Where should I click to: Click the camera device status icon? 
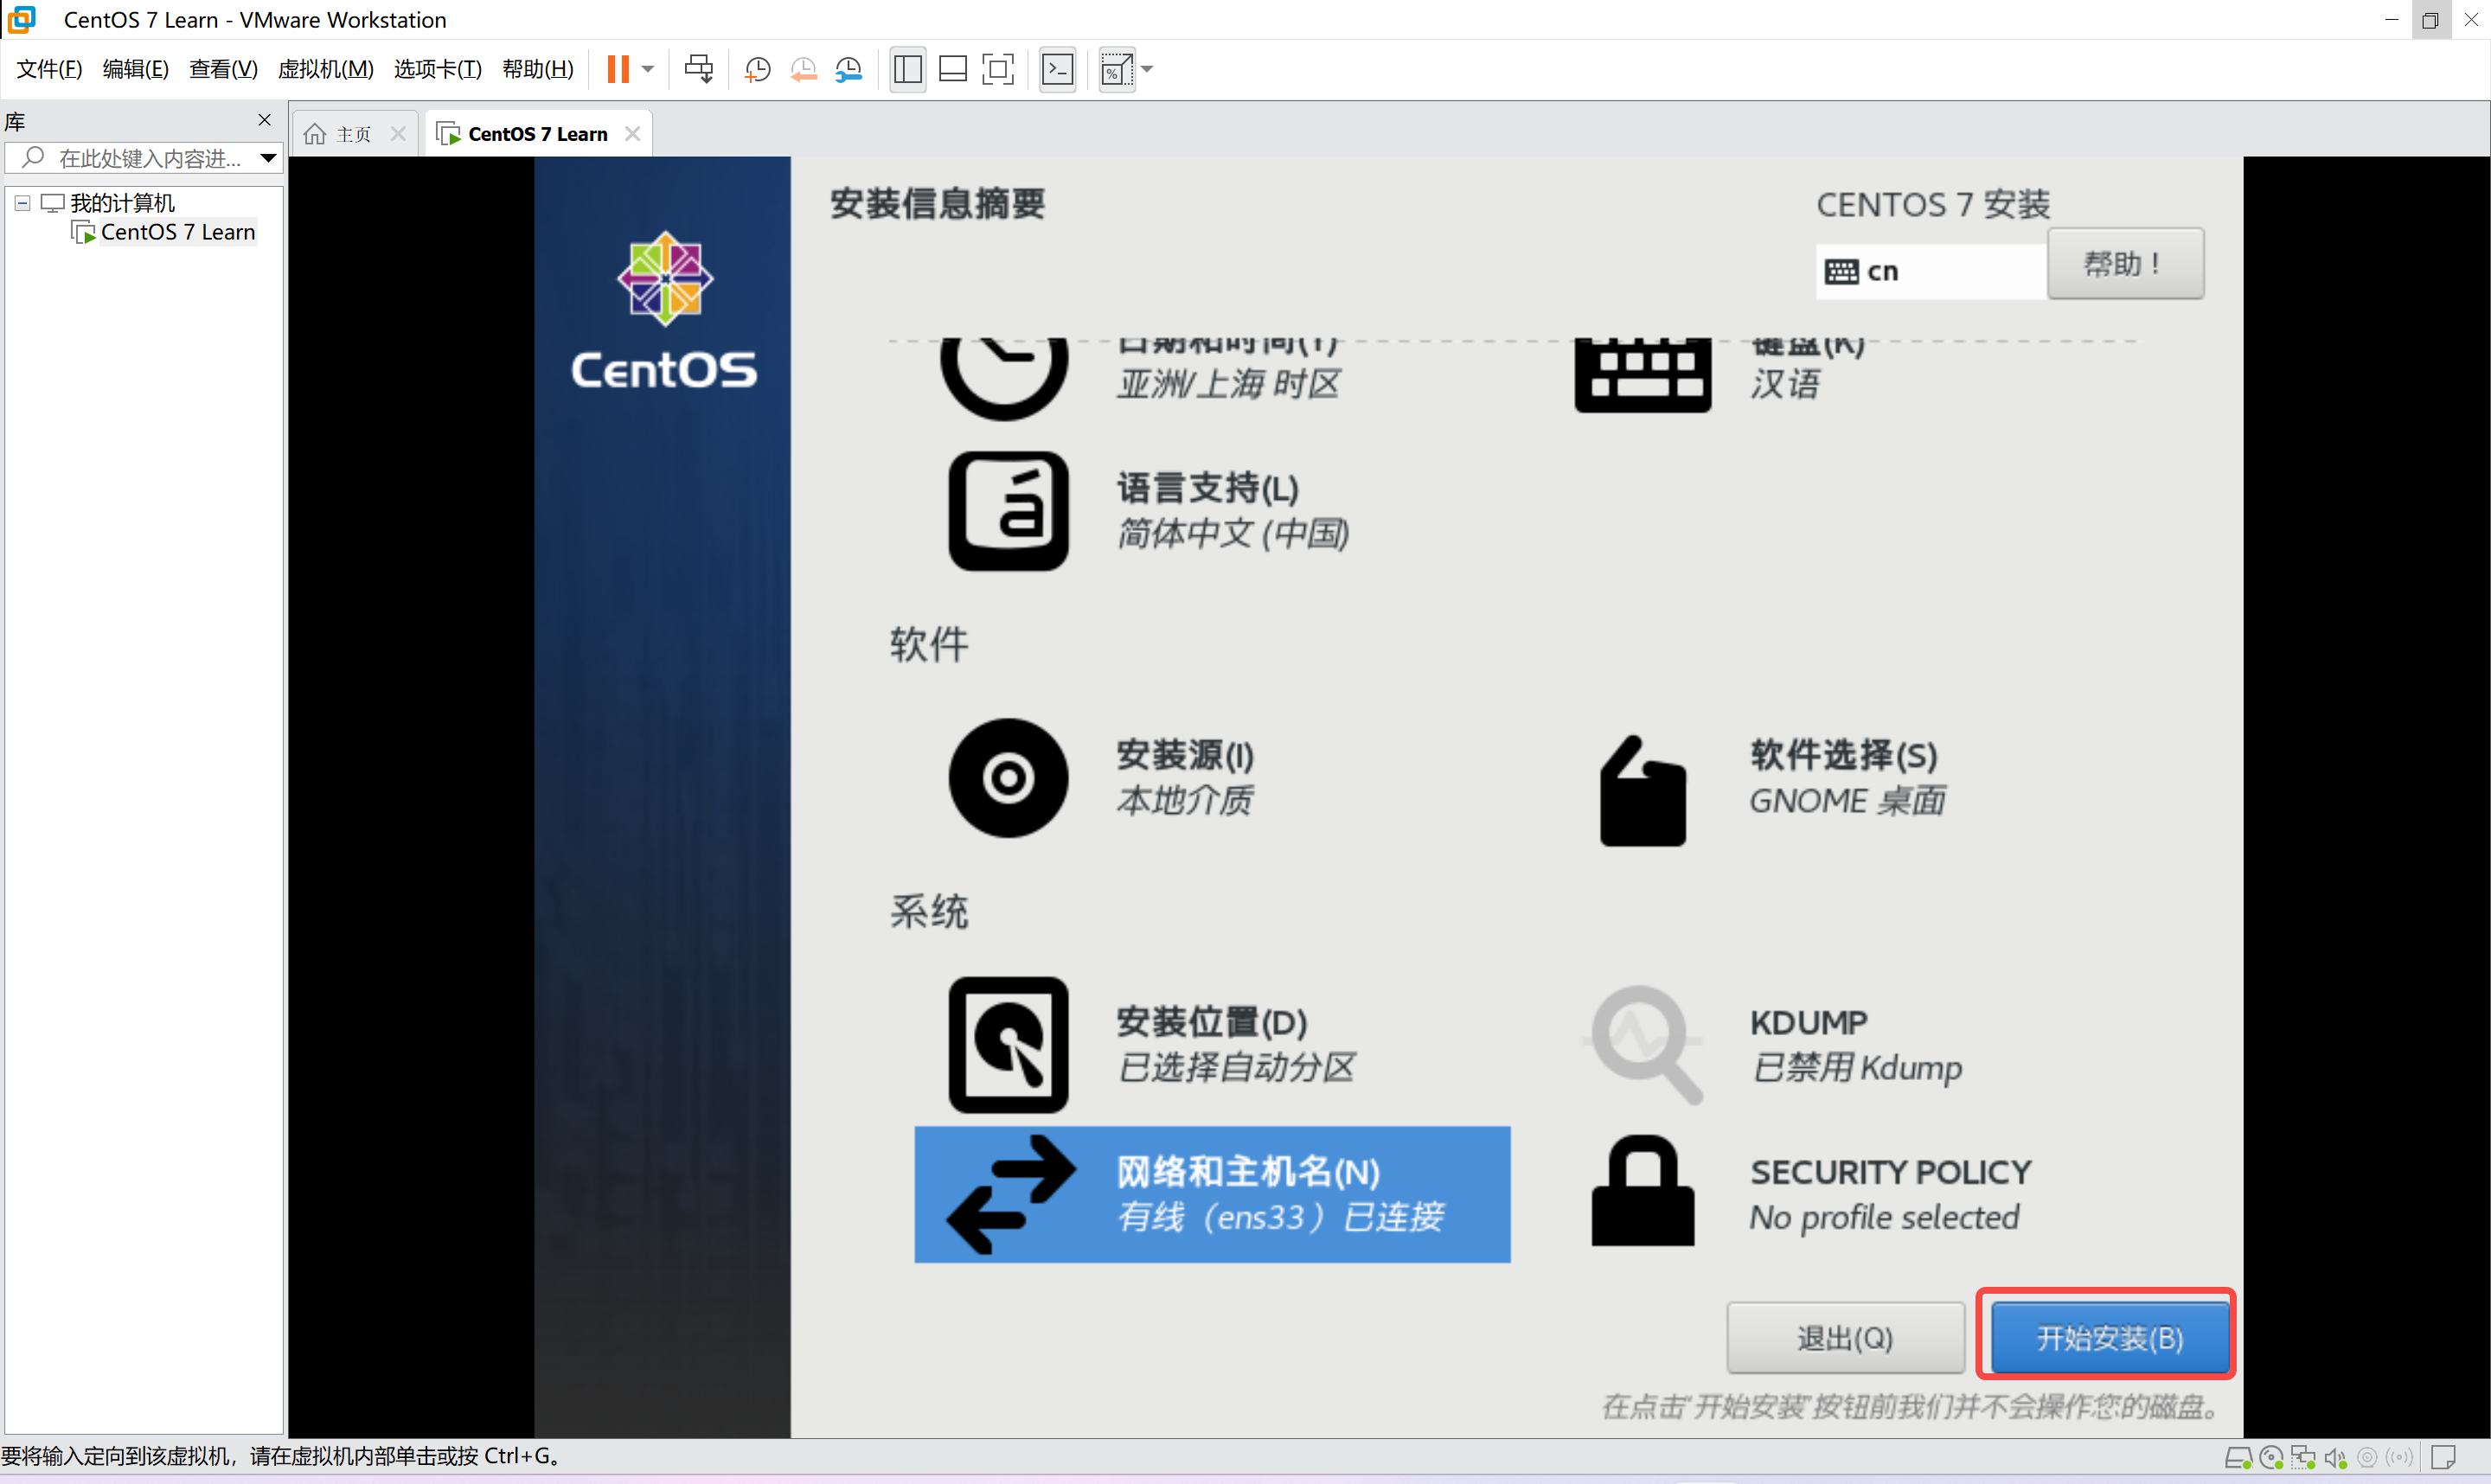(x=2367, y=1458)
